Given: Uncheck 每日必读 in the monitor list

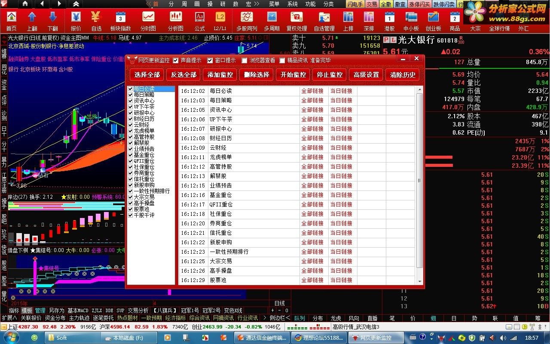Looking at the screenshot, I should tap(131, 89).
